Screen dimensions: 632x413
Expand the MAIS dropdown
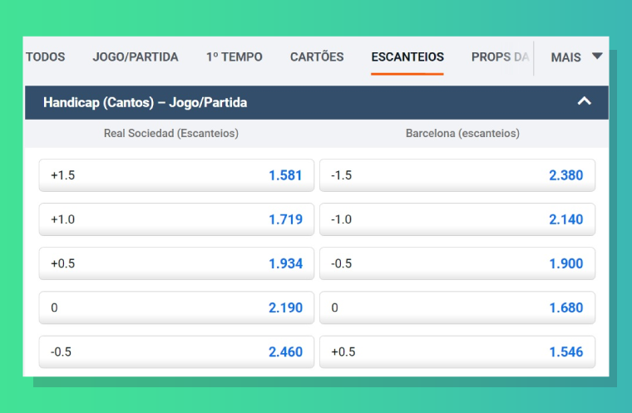pyautogui.click(x=576, y=57)
